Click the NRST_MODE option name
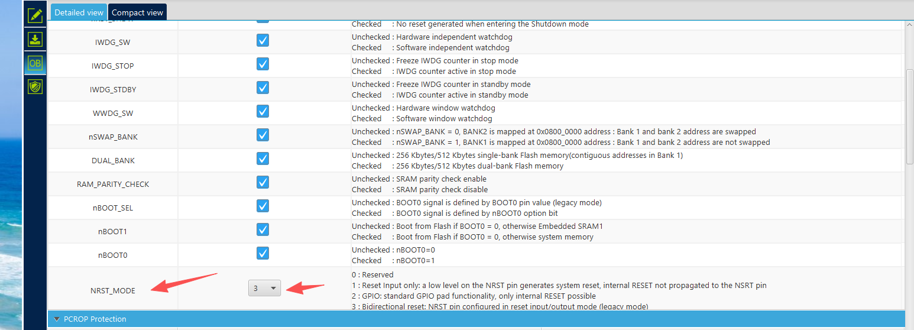Image resolution: width=914 pixels, height=330 pixels. (x=113, y=291)
